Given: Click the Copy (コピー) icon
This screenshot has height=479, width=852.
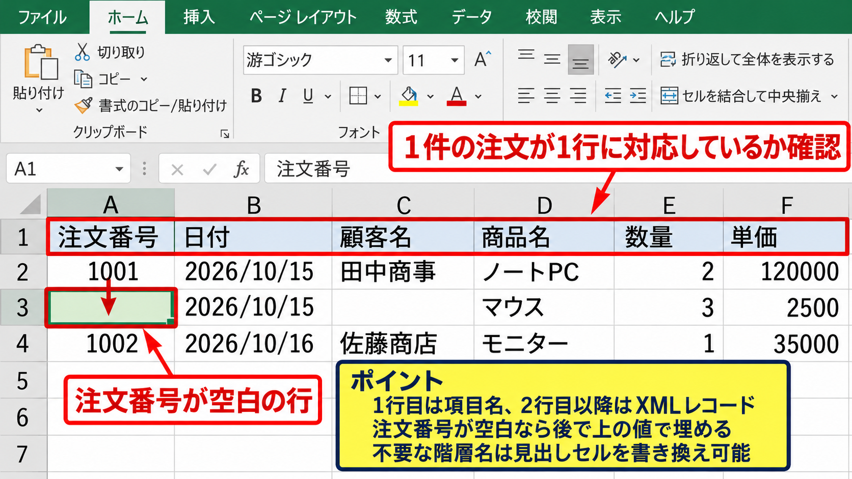Looking at the screenshot, I should pyautogui.click(x=83, y=79).
